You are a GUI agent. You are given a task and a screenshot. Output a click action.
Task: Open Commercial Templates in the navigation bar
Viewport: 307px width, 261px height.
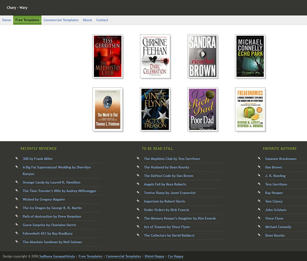61,20
